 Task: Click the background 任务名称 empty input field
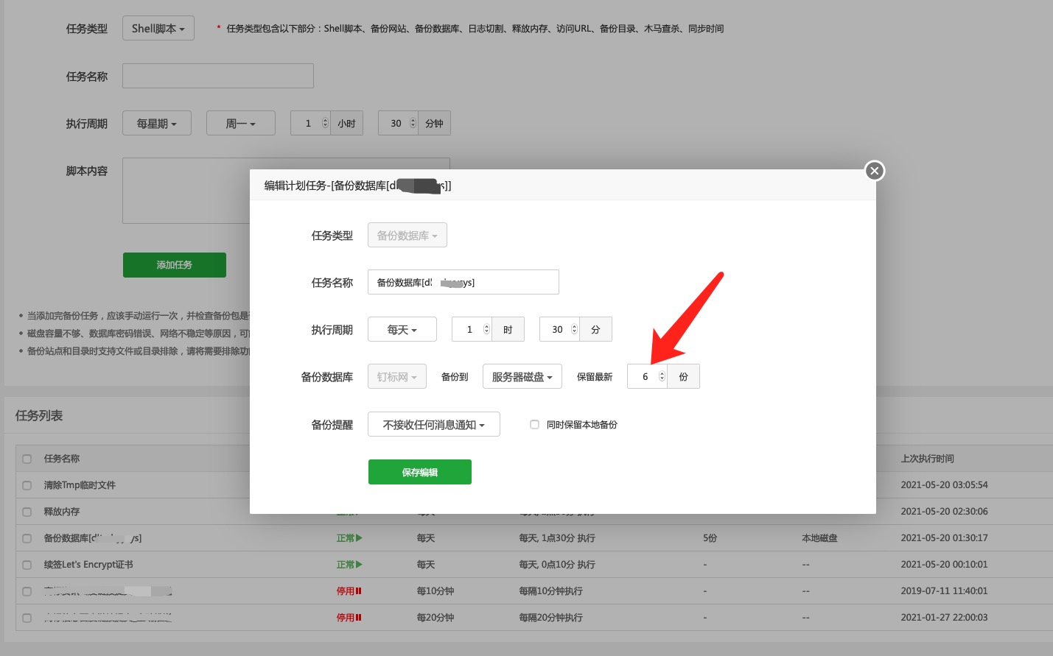pos(218,76)
